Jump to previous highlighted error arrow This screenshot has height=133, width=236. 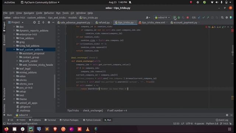coord(228,27)
